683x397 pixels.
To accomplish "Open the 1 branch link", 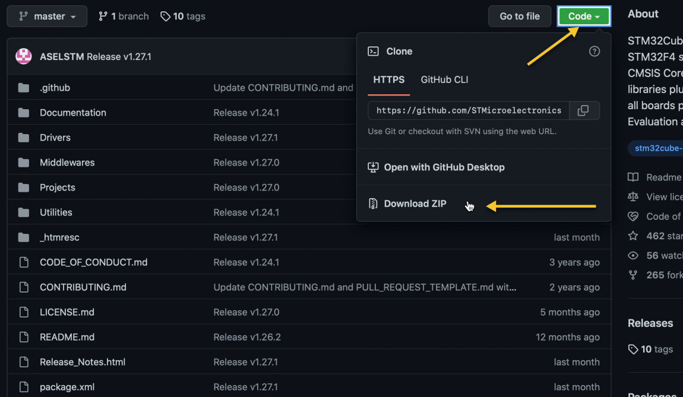I will click(124, 16).
